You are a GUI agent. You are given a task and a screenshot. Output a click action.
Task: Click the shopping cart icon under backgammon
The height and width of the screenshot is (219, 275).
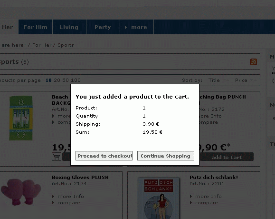tap(57, 157)
